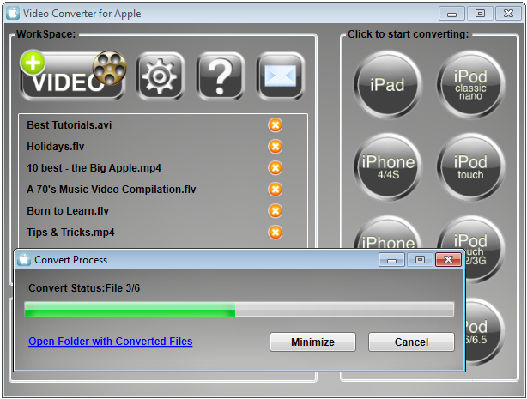
Task: Open settings via the gear icon
Action: pyautogui.click(x=160, y=76)
